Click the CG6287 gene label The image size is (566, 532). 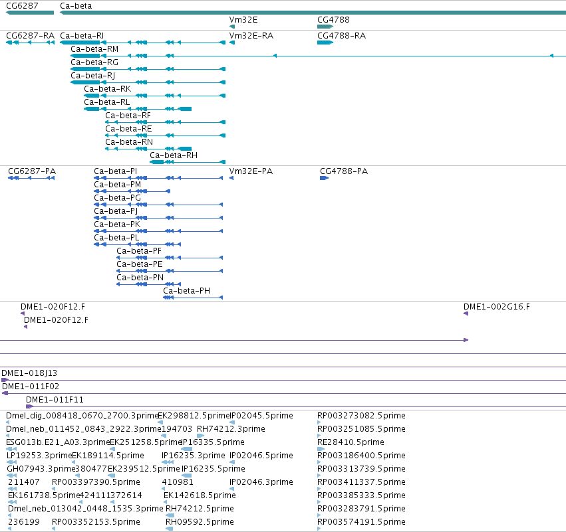pos(22,6)
